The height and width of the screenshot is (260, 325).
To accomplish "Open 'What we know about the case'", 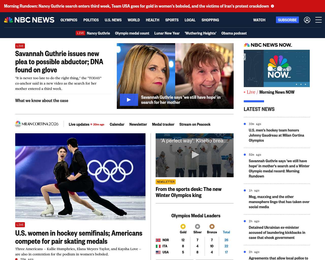I will 42,101.
